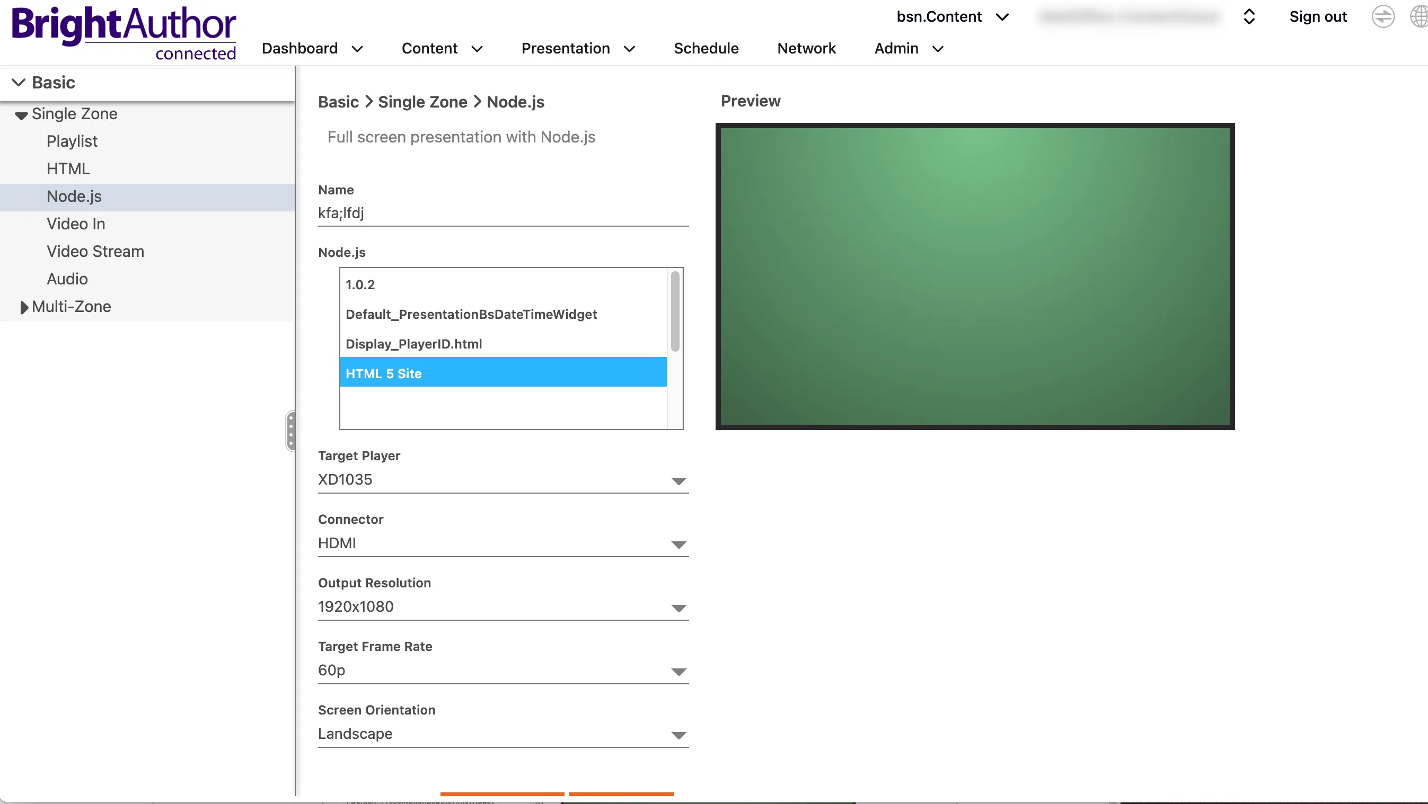Select Playlist in the sidebar
Viewport: 1428px width, 804px height.
72,141
